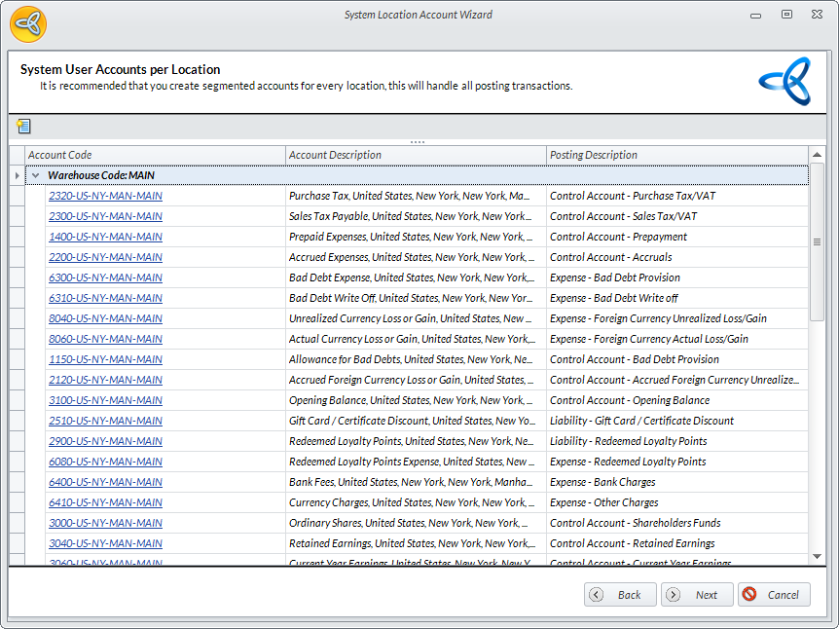Cancel the account wizard
Viewport: 839px width, 629px height.
click(774, 595)
